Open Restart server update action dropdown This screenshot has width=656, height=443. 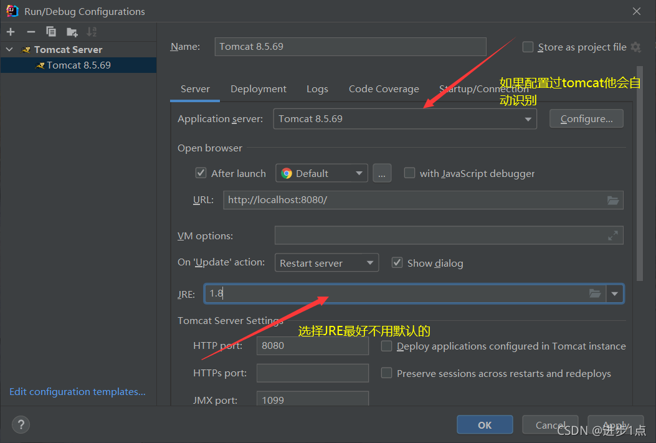[326, 263]
